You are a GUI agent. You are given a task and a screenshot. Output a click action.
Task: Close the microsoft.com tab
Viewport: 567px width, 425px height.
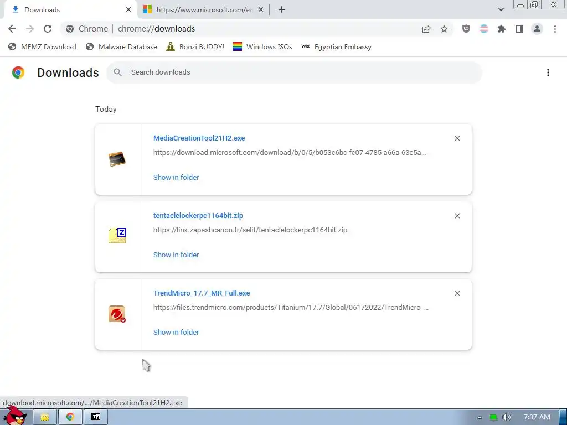pos(261,10)
